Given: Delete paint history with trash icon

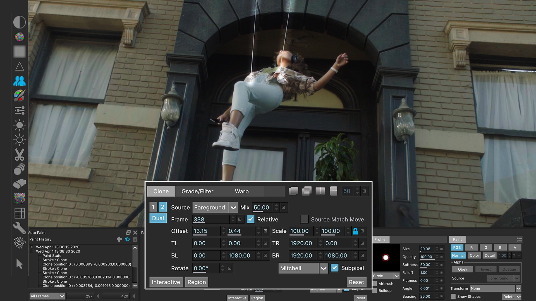Looking at the screenshot, I should pyautogui.click(x=135, y=239).
